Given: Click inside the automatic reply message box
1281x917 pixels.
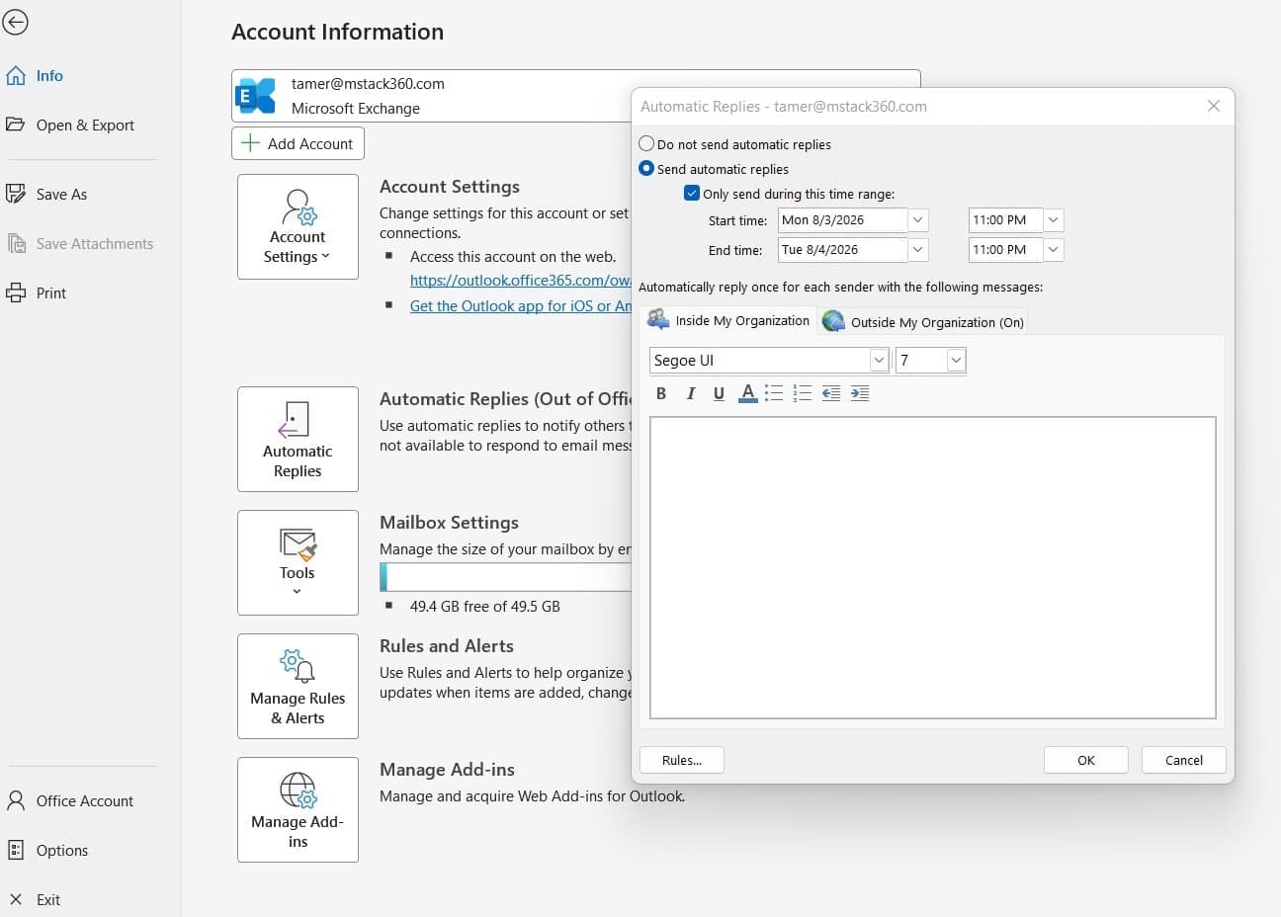Looking at the screenshot, I should tap(932, 567).
